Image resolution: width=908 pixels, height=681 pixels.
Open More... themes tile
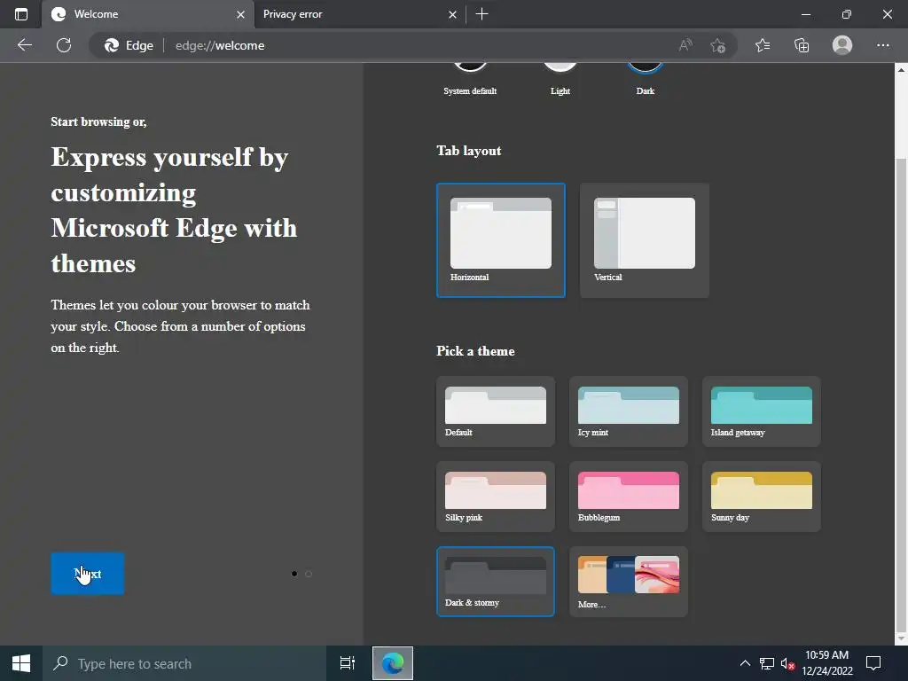click(x=629, y=582)
